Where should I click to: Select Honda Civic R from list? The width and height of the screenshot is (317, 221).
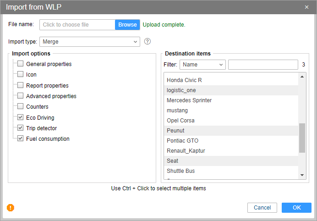[184, 80]
